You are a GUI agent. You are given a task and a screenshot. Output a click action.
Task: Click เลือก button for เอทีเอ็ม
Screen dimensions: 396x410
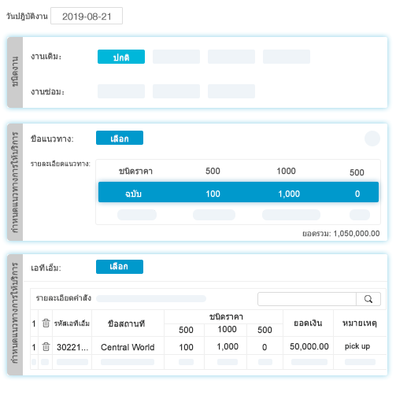click(x=120, y=267)
